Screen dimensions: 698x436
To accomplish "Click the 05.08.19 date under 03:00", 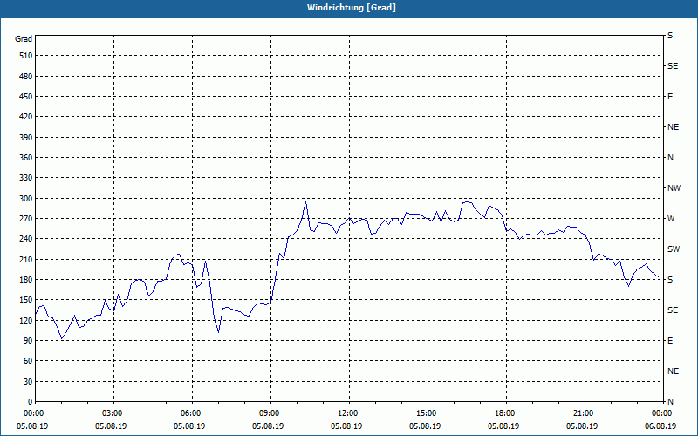I will (112, 426).
